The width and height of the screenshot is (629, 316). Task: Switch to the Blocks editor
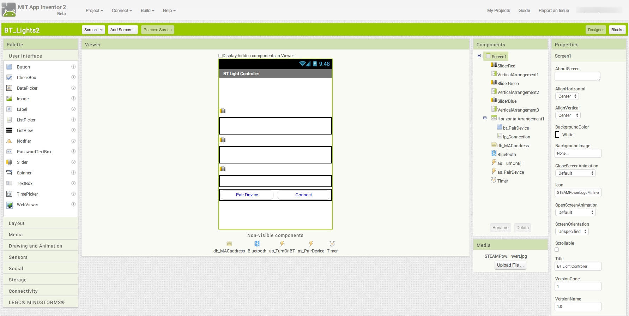pyautogui.click(x=617, y=30)
